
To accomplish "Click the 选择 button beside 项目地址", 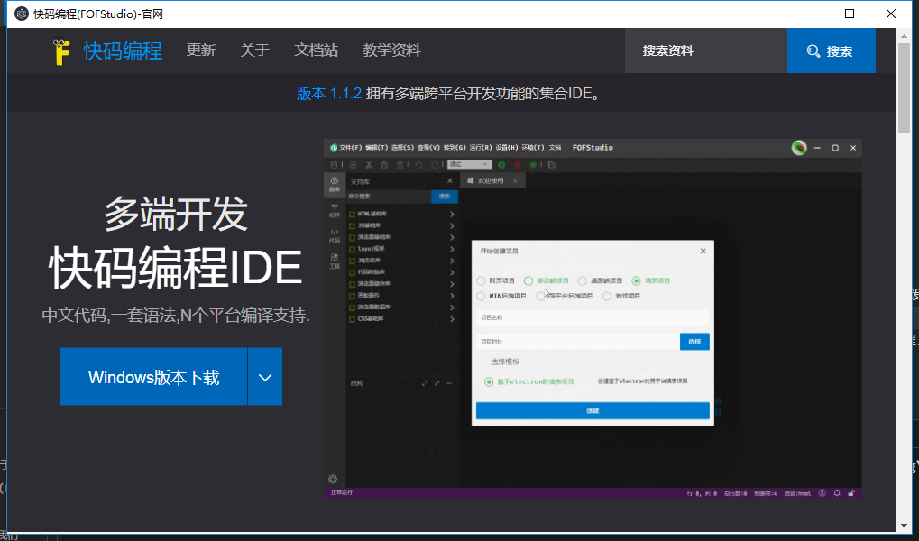I will pyautogui.click(x=694, y=342).
